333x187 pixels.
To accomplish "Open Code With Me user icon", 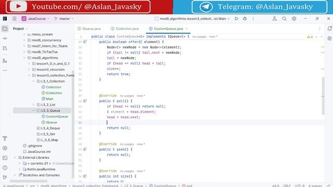I will (x=275, y=19).
